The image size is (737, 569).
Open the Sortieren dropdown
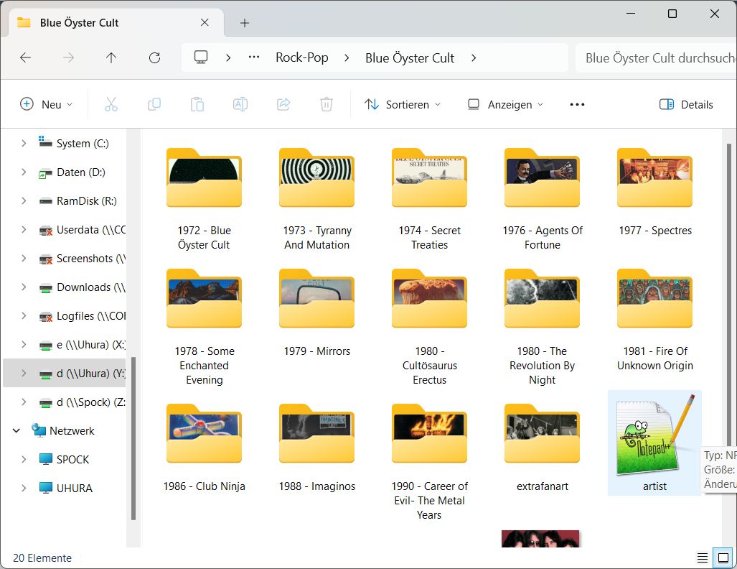pos(403,104)
